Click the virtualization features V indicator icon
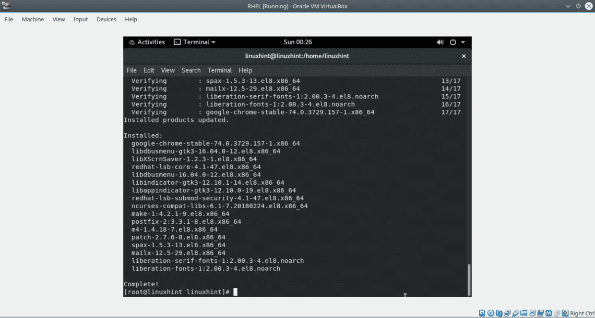Screen dimensions: 595x318 [x=549, y=313]
